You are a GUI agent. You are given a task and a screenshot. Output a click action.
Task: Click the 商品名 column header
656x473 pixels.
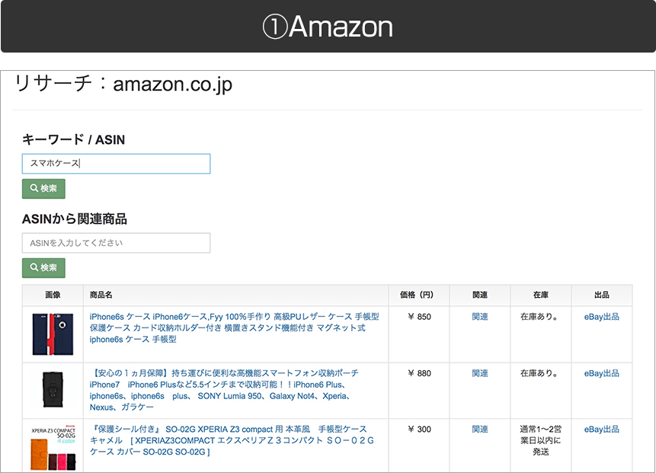pos(101,296)
